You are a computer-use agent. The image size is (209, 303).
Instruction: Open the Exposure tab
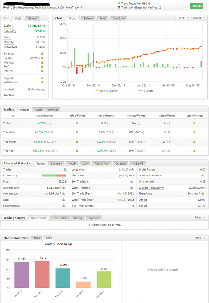[94, 218]
